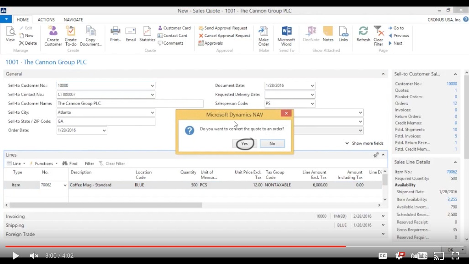Show the quote Comments
The height and width of the screenshot is (264, 469).
pos(170,43)
